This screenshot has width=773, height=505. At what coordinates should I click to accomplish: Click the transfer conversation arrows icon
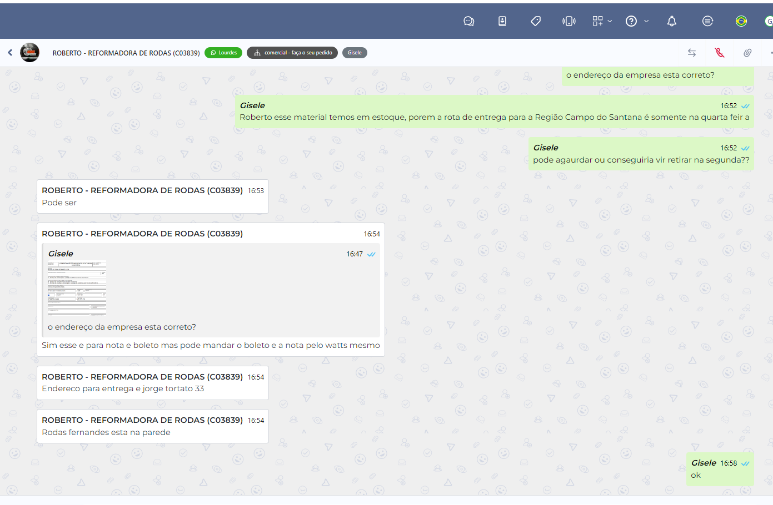coord(692,53)
